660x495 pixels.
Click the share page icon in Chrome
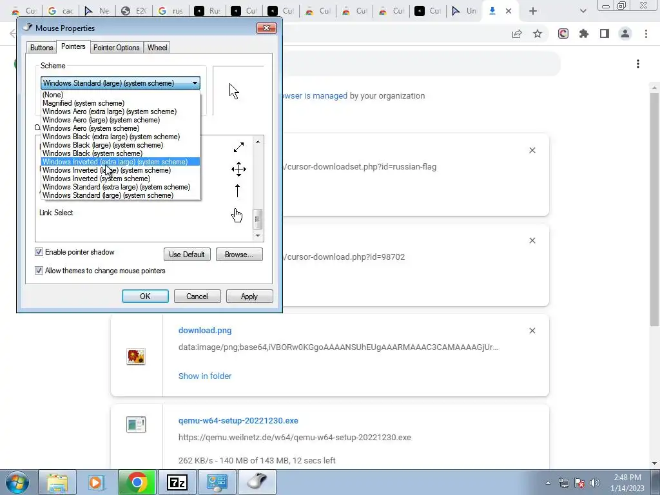click(x=517, y=34)
